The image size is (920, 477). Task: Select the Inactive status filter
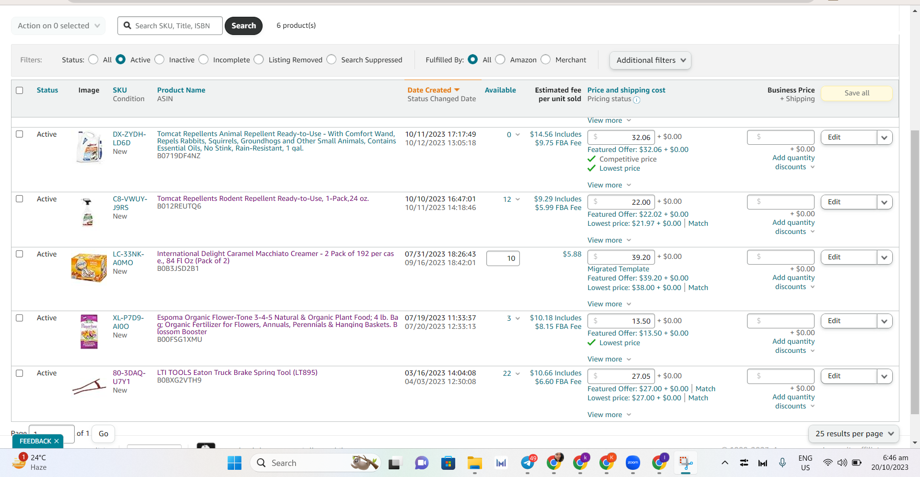click(x=160, y=59)
